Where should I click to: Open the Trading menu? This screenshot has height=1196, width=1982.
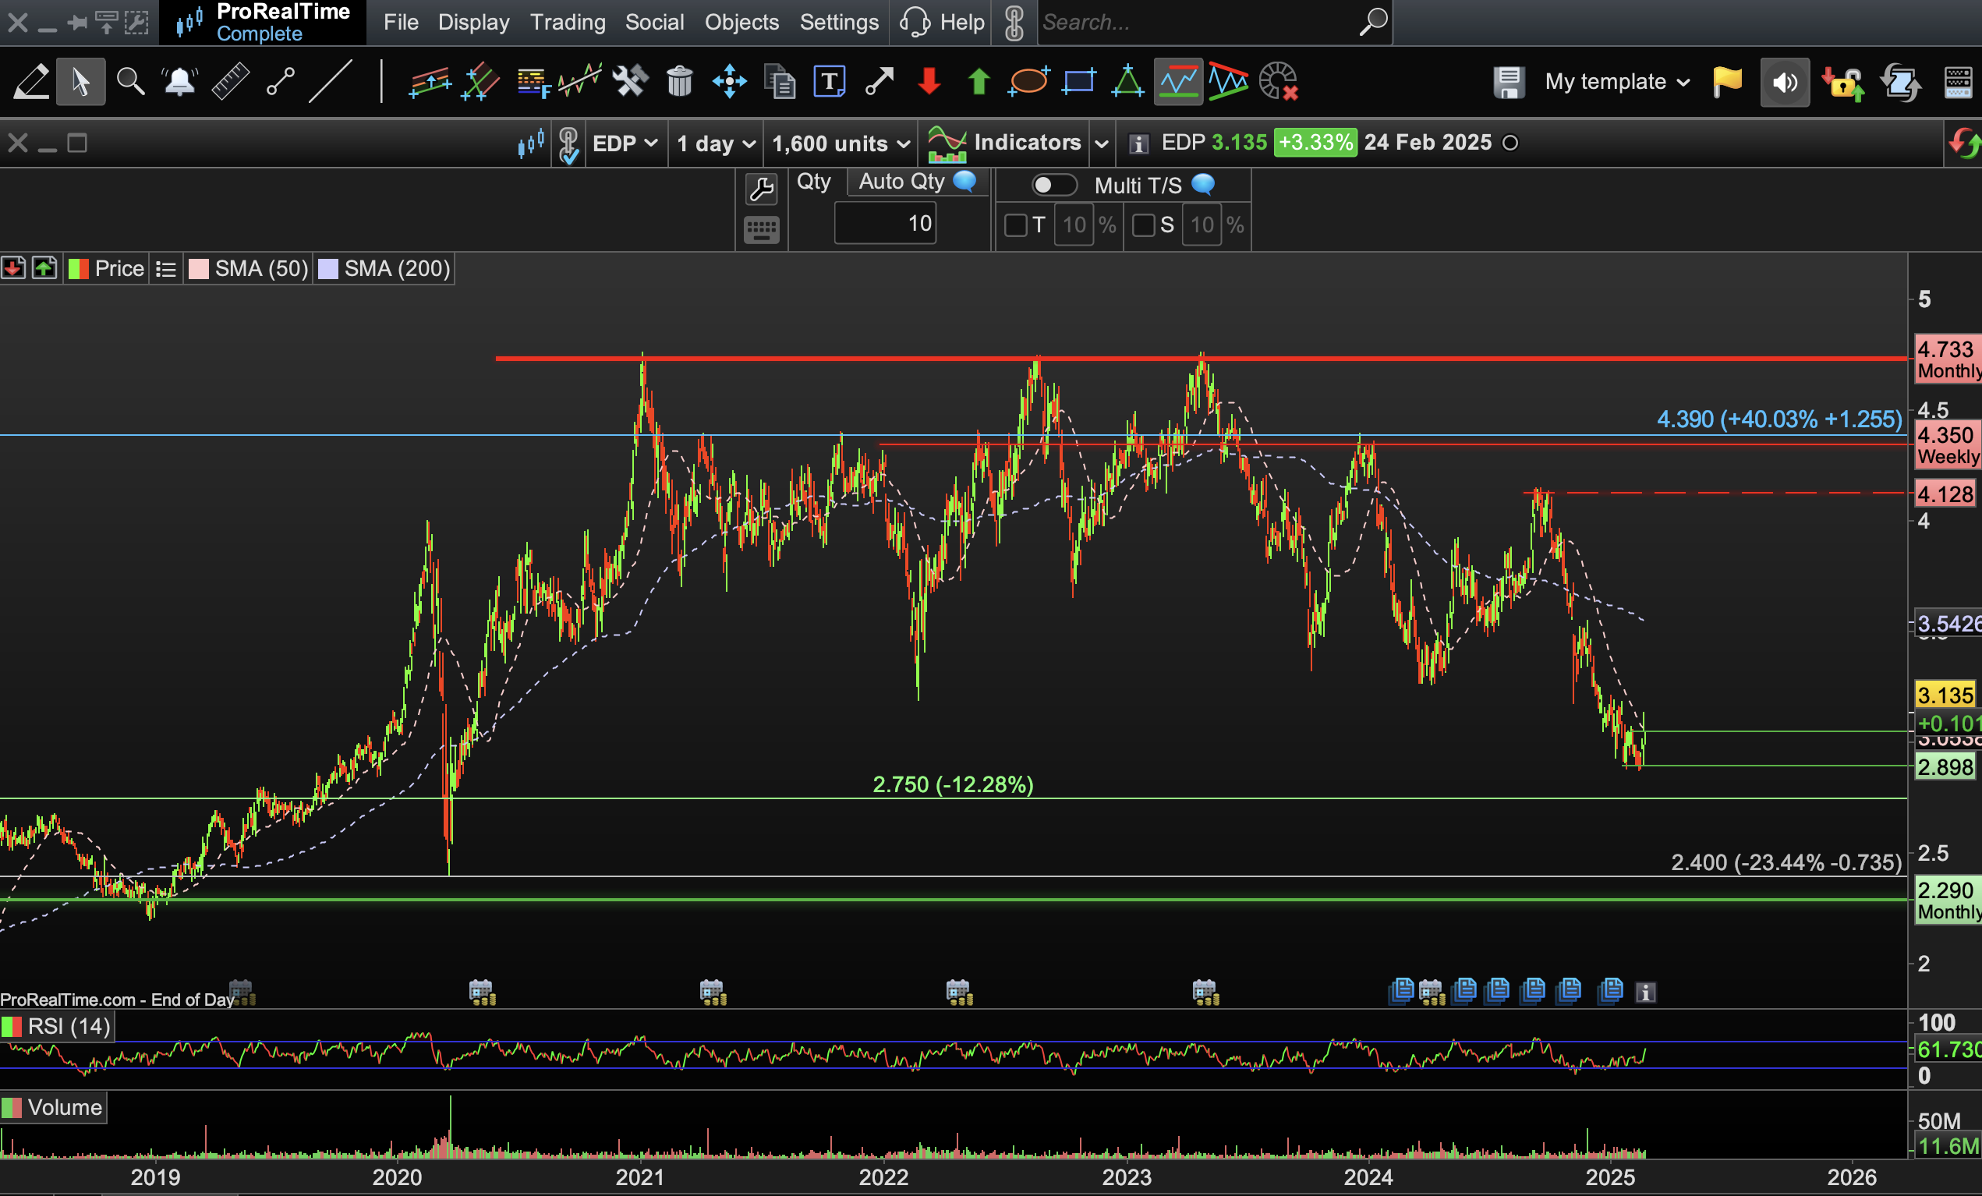567,23
